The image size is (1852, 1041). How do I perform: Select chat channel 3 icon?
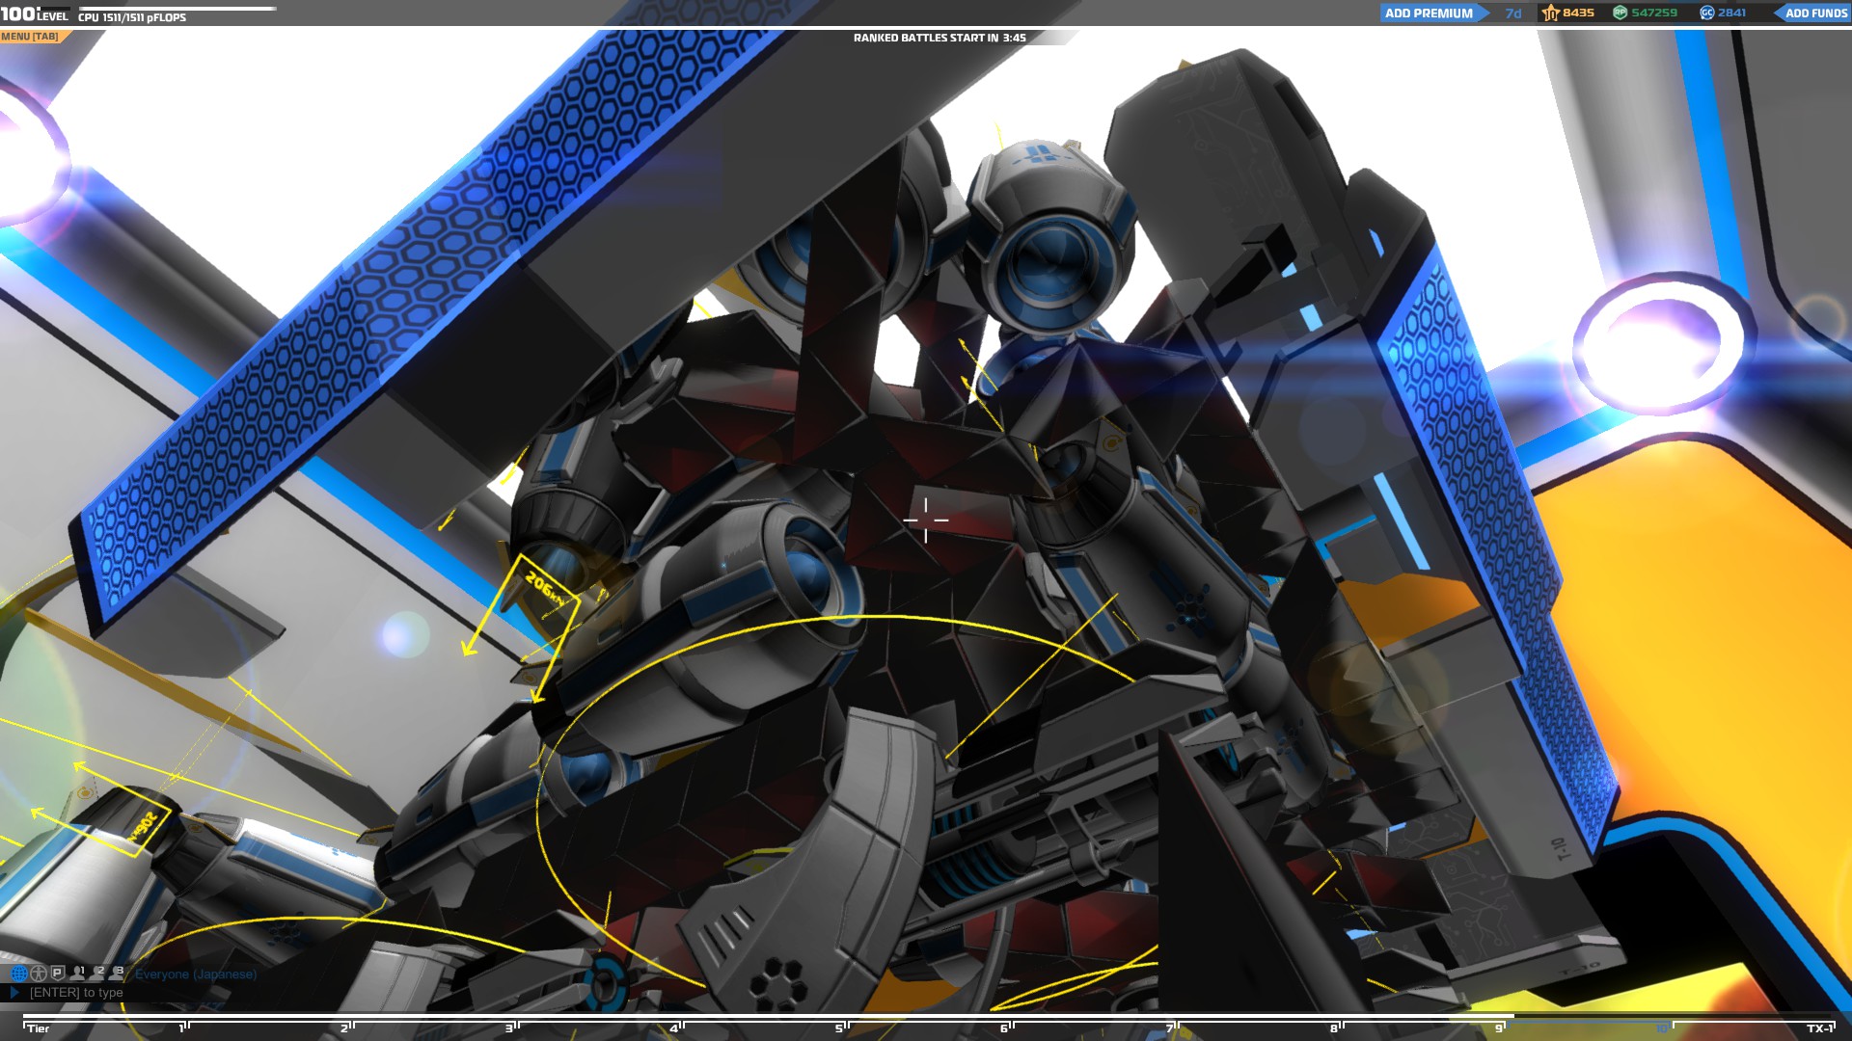tap(117, 973)
